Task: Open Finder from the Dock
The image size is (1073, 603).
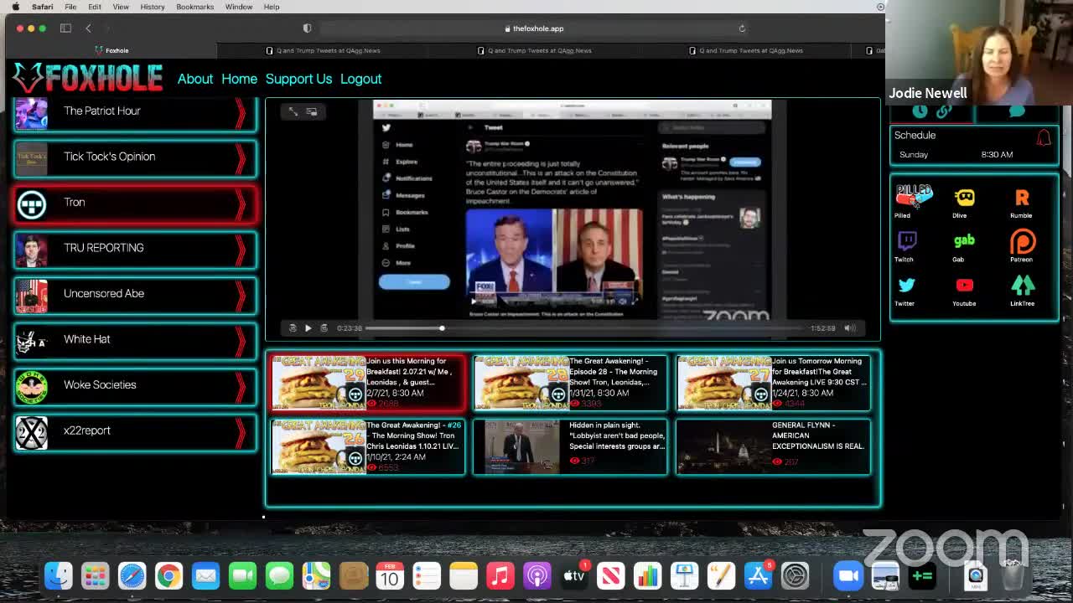Action: coord(59,575)
